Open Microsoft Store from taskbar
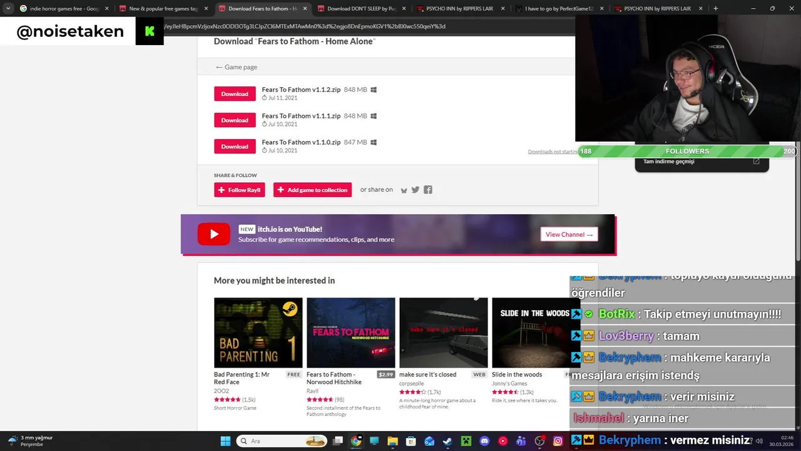The height and width of the screenshot is (451, 801). click(411, 441)
